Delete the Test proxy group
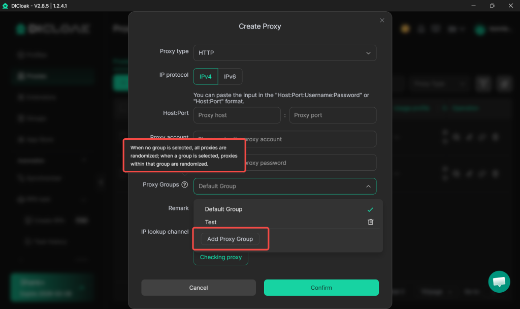The image size is (520, 309). pos(371,222)
